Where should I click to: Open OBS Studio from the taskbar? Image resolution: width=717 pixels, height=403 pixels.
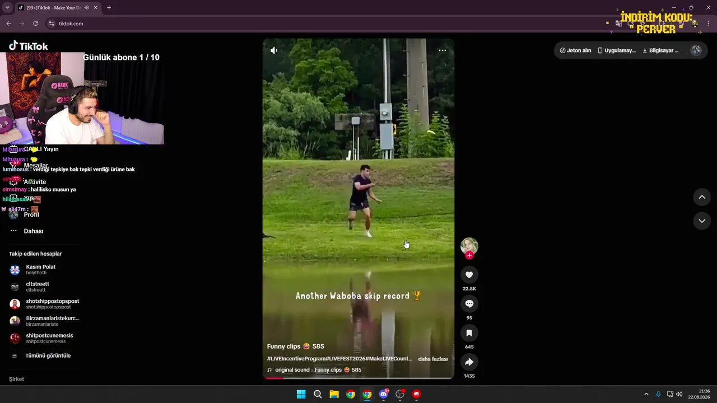[400, 394]
